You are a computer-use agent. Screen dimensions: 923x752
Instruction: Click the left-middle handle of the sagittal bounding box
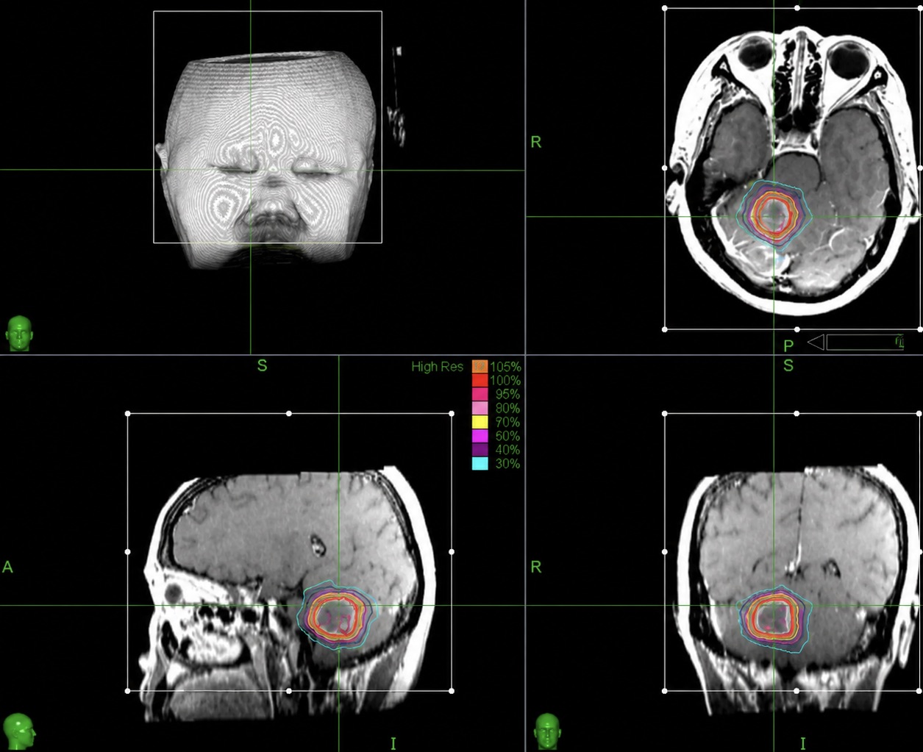point(128,551)
